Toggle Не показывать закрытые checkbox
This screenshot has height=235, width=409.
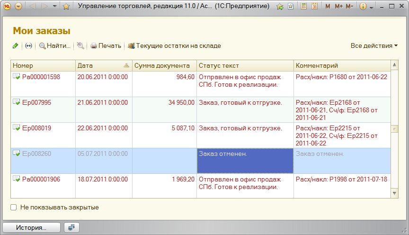pos(14,208)
